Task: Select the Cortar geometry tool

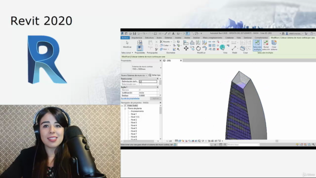Action: coord(164,45)
